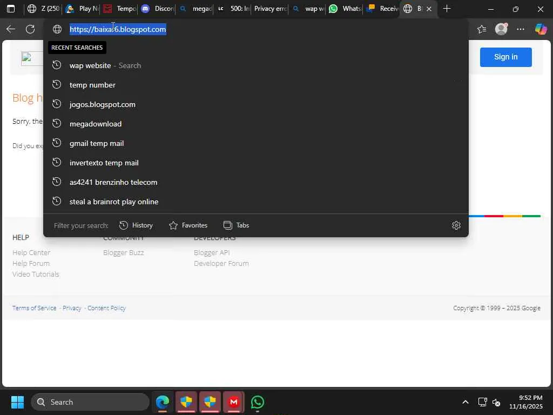Launch Copilot from the toolbar
553x415 pixels.
[x=540, y=29]
